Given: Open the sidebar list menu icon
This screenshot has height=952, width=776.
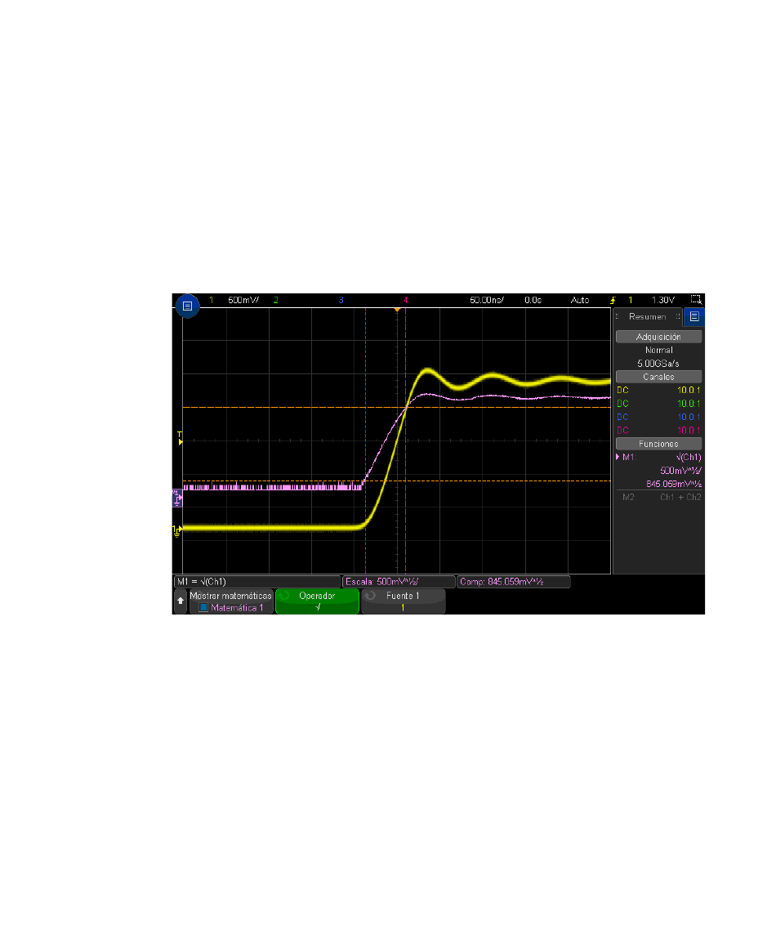Looking at the screenshot, I should click(694, 316).
